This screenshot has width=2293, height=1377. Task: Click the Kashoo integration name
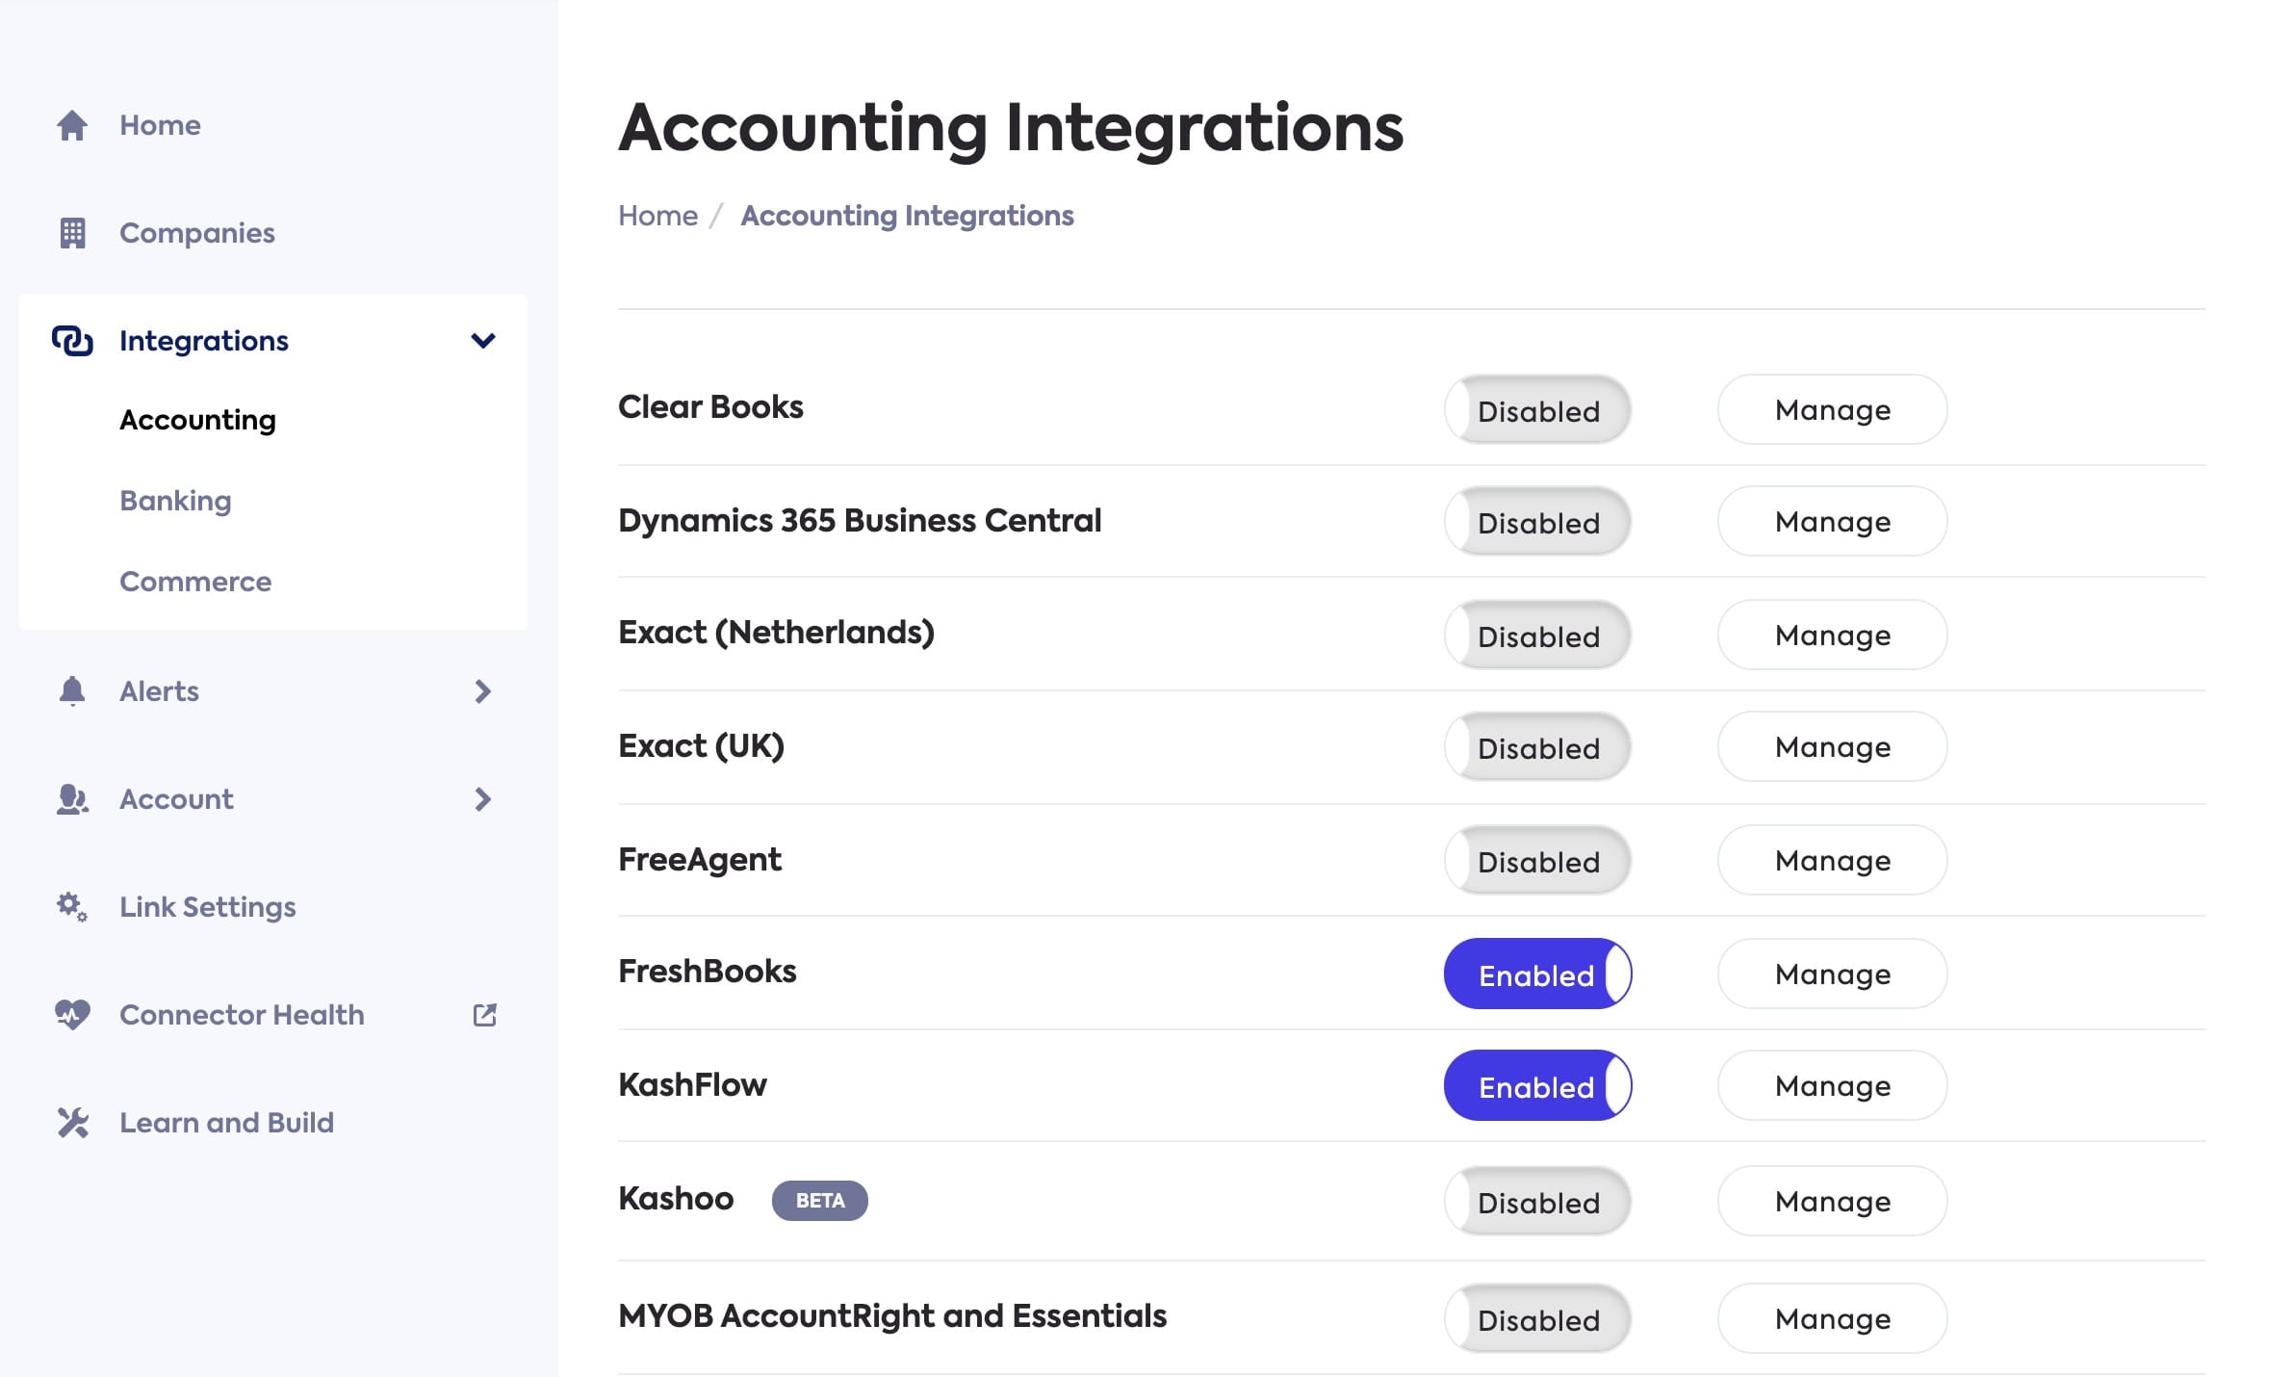click(x=676, y=1199)
